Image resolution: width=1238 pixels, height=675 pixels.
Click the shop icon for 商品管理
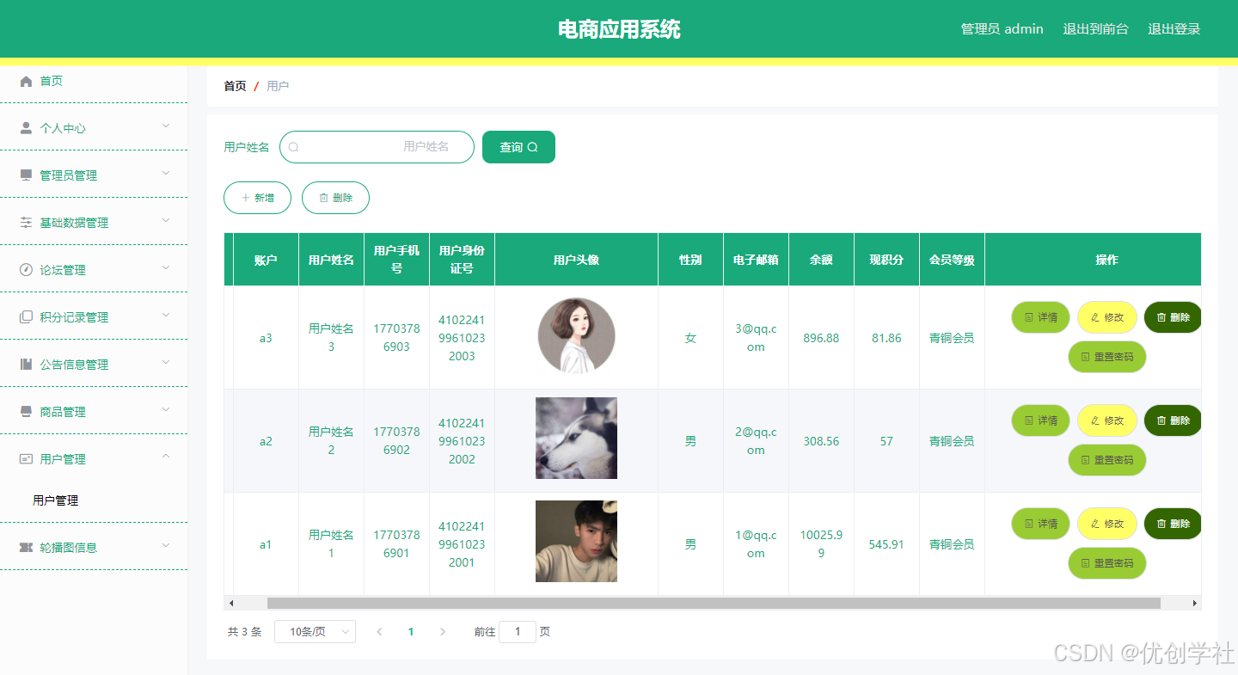click(26, 412)
